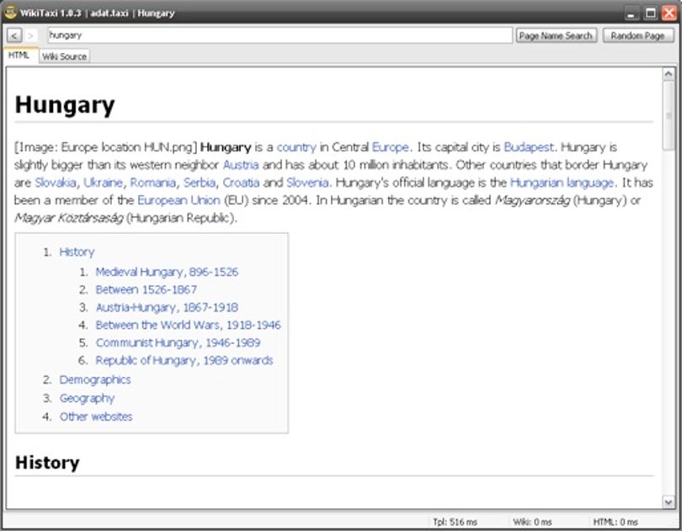682x531 pixels.
Task: Click the WikiTaxi app icon in title bar
Action: [x=10, y=12]
